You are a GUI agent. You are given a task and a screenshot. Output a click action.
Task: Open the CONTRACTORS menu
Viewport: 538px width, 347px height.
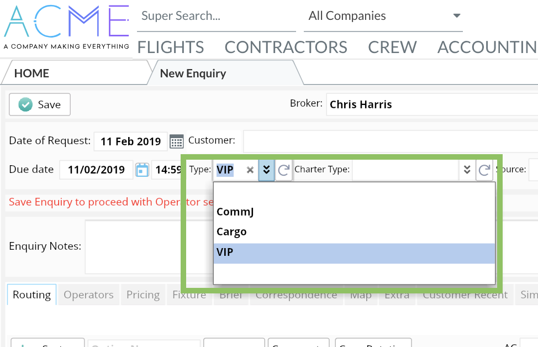(x=286, y=48)
